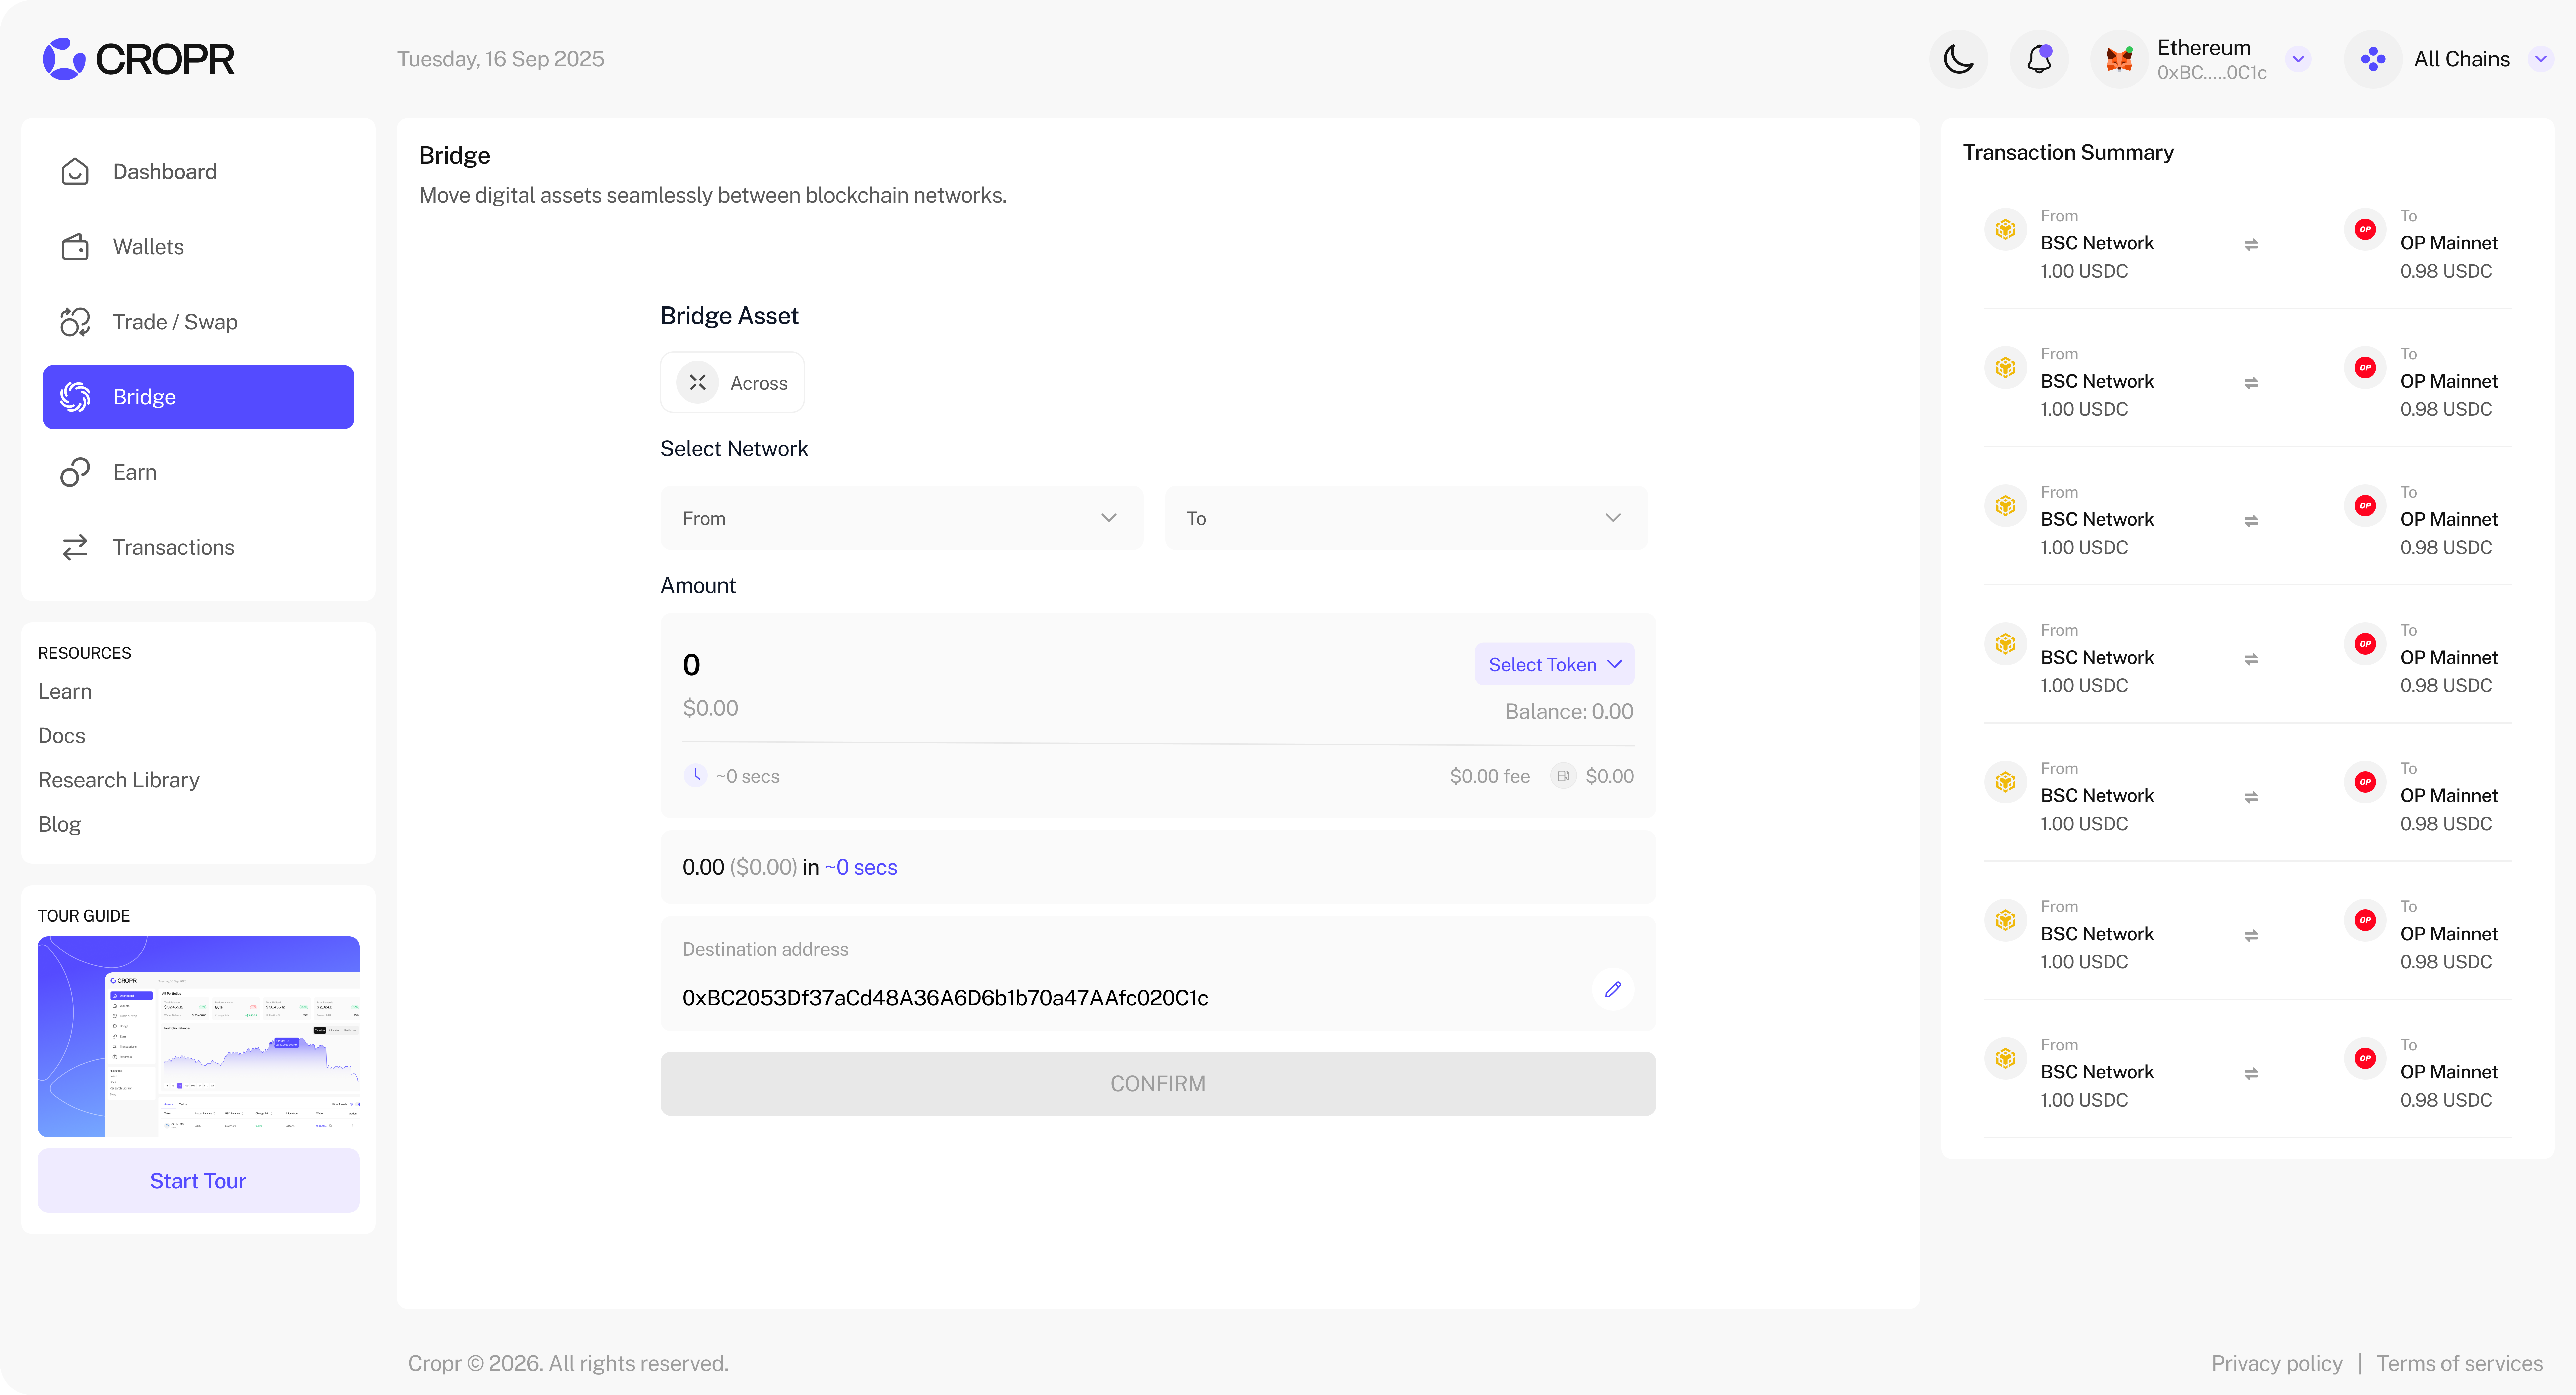Open the Docs link
Viewport: 2576px width, 1395px height.
[62, 736]
